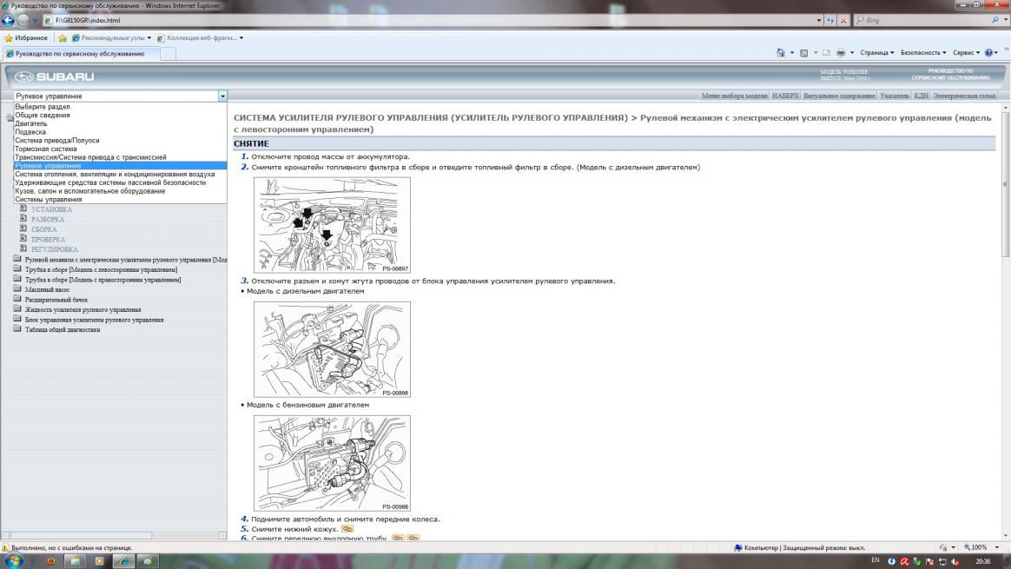The width and height of the screenshot is (1011, 569).
Task: Select 'Удерживающие средства системы пассивной безопасности'
Action: point(120,182)
